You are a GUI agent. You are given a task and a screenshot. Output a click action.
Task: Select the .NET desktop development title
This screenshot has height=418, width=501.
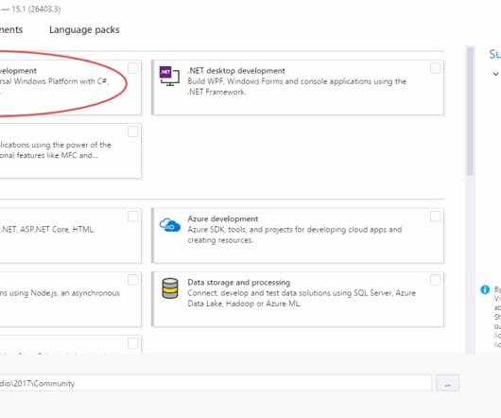point(236,71)
